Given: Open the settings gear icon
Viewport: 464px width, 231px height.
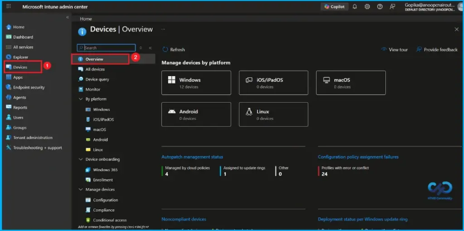Looking at the screenshot, I should pos(367,6).
